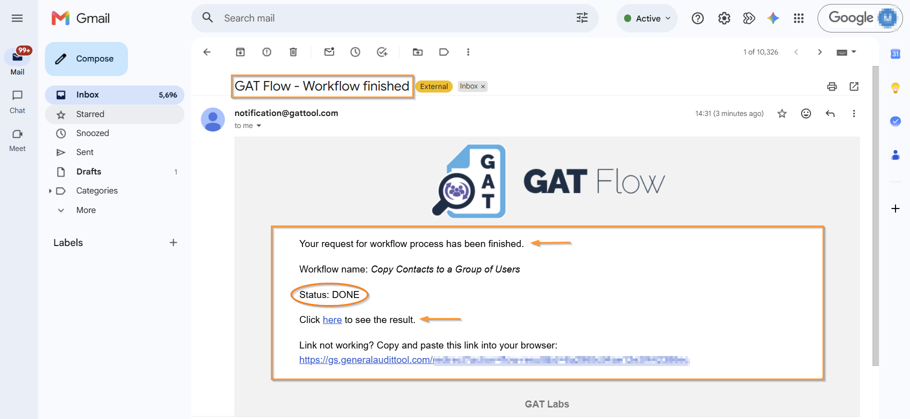Open the Mail section in the left rail

pos(17,61)
